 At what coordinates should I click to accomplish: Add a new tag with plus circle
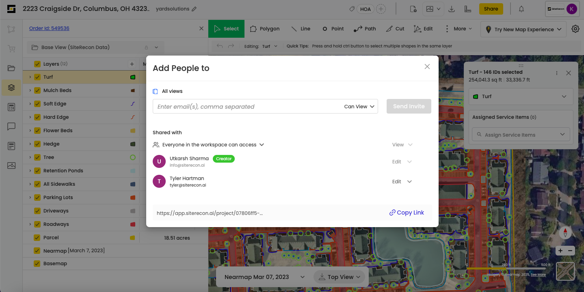click(x=381, y=9)
